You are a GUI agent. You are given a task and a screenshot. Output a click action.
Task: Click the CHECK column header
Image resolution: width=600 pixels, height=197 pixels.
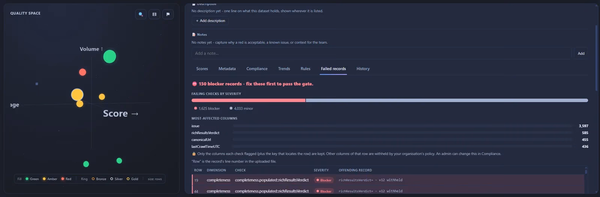point(240,170)
